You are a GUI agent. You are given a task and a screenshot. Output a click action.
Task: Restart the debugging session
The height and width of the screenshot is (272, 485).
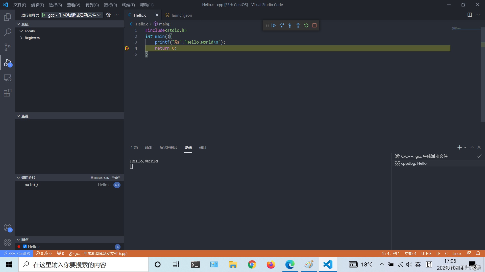click(306, 25)
